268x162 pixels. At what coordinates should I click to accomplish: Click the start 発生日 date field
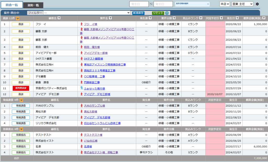(139, 4)
